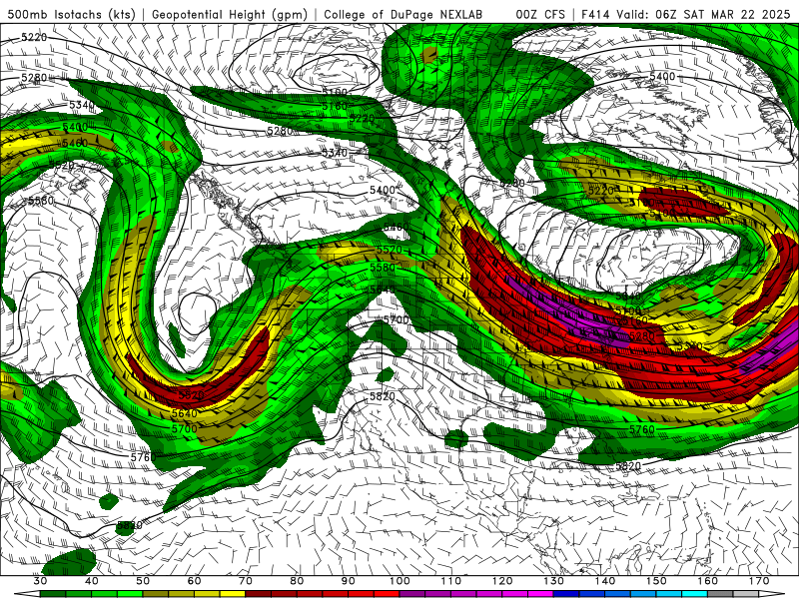Click the bright green swatch just before 50
The height and width of the screenshot is (599, 799).
(130, 594)
